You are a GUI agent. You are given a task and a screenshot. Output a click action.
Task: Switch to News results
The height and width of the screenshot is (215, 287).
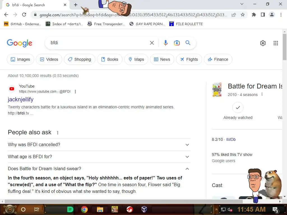pyautogui.click(x=162, y=59)
